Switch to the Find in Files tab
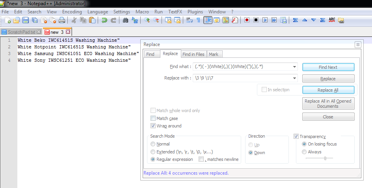Viewport: 372px width, 188px height. tap(193, 54)
